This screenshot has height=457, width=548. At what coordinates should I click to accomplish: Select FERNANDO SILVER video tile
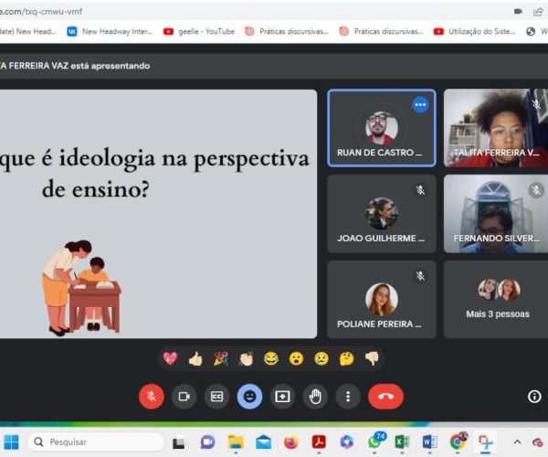click(x=496, y=214)
